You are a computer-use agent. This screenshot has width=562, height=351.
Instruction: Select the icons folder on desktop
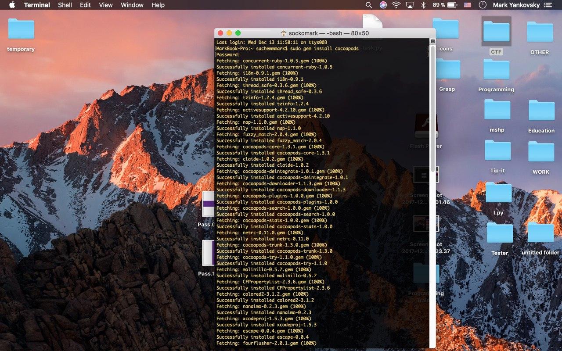[446, 29]
